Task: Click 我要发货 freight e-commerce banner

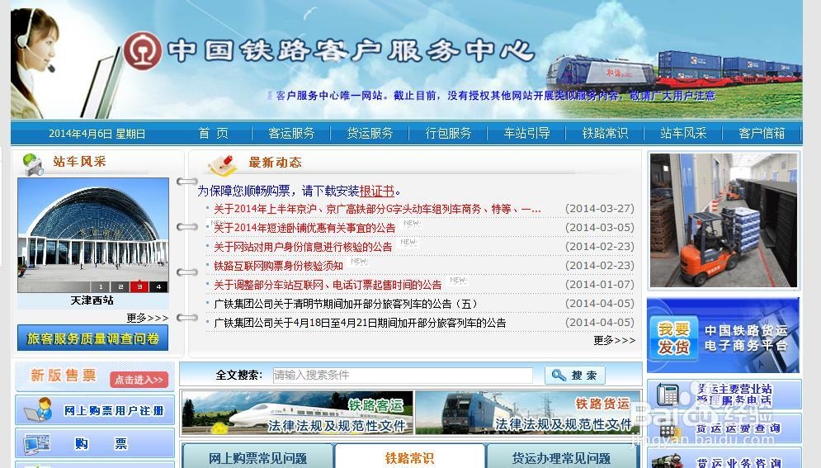Action: tap(723, 336)
